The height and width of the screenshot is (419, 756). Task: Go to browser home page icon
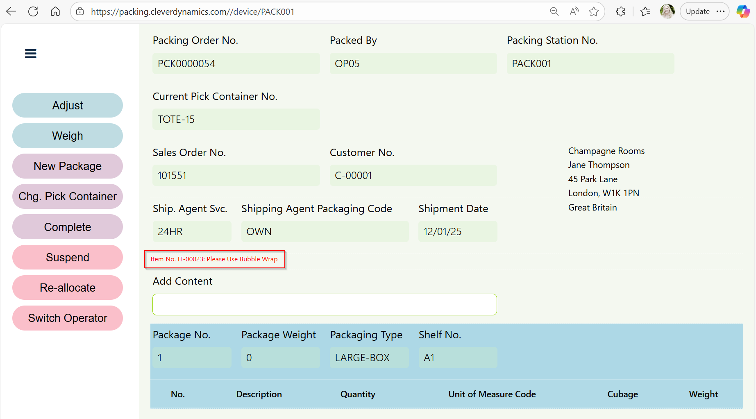[x=55, y=11]
